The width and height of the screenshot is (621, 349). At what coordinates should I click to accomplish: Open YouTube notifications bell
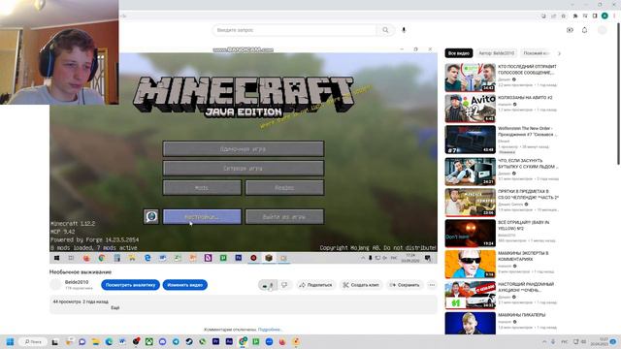pos(584,30)
